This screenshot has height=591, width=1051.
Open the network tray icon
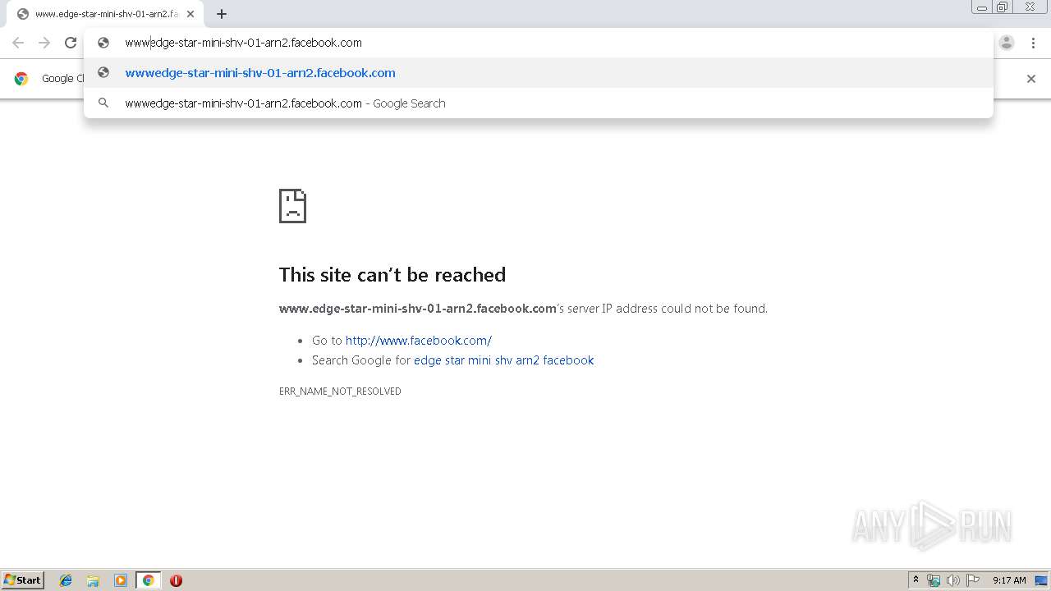(x=934, y=580)
